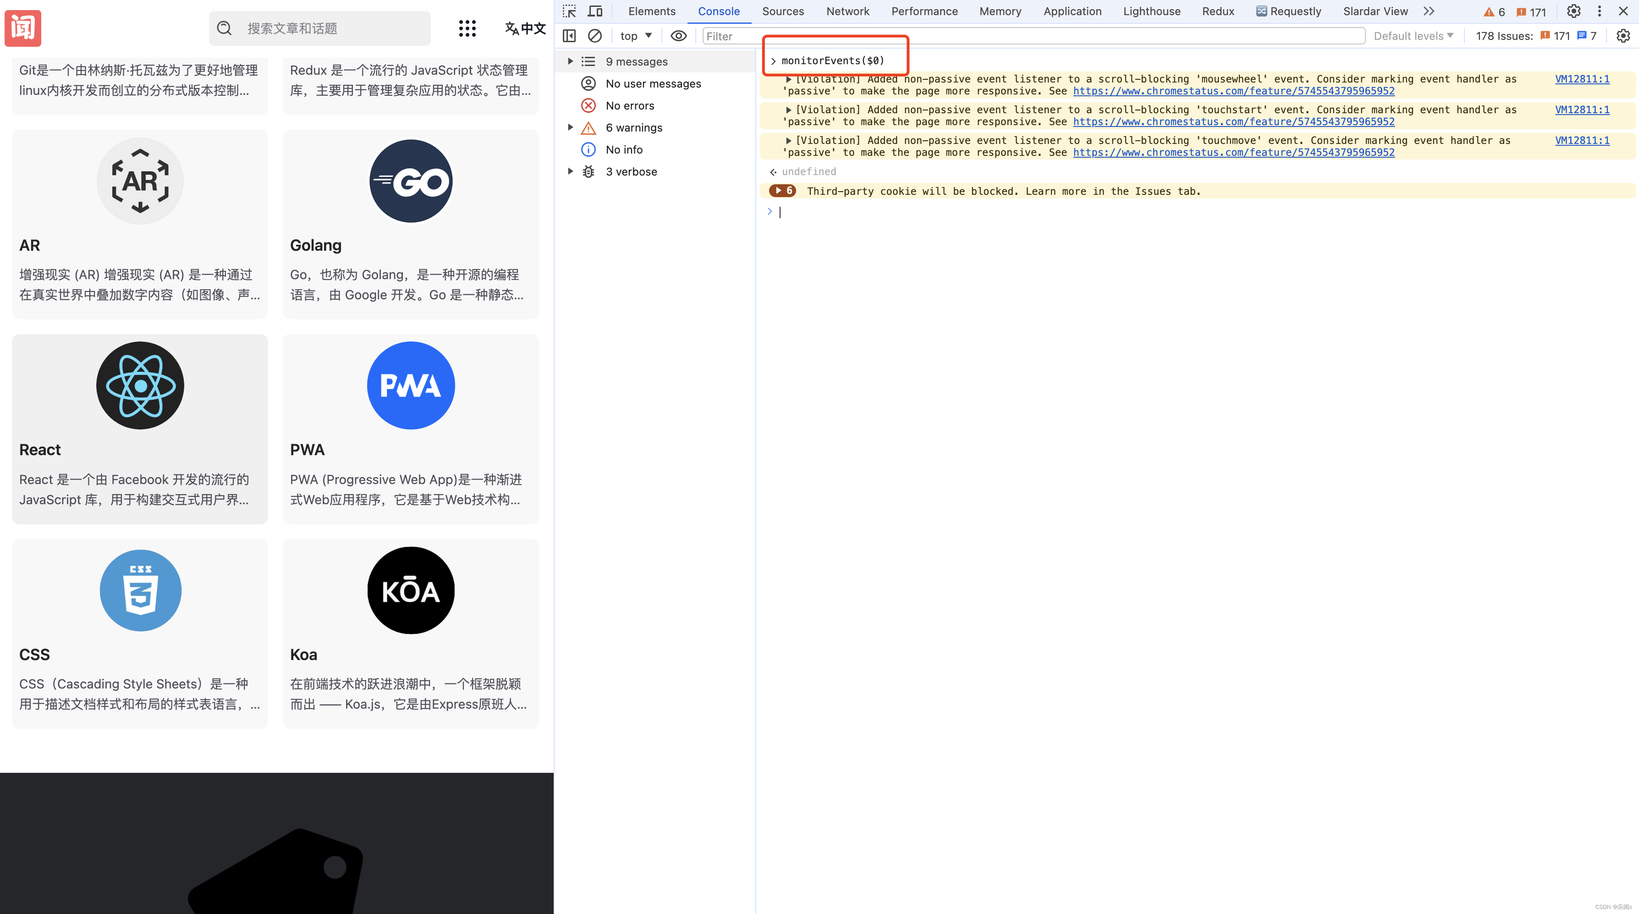Activate the inspect element picker icon
Viewport: 1639px width, 914px height.
569,11
